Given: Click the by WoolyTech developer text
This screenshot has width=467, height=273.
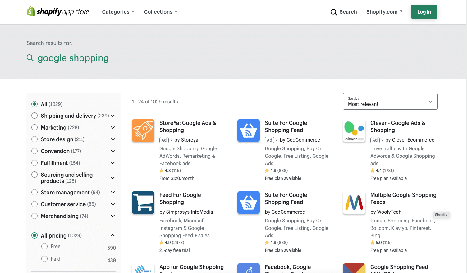Looking at the screenshot, I should [x=386, y=212].
